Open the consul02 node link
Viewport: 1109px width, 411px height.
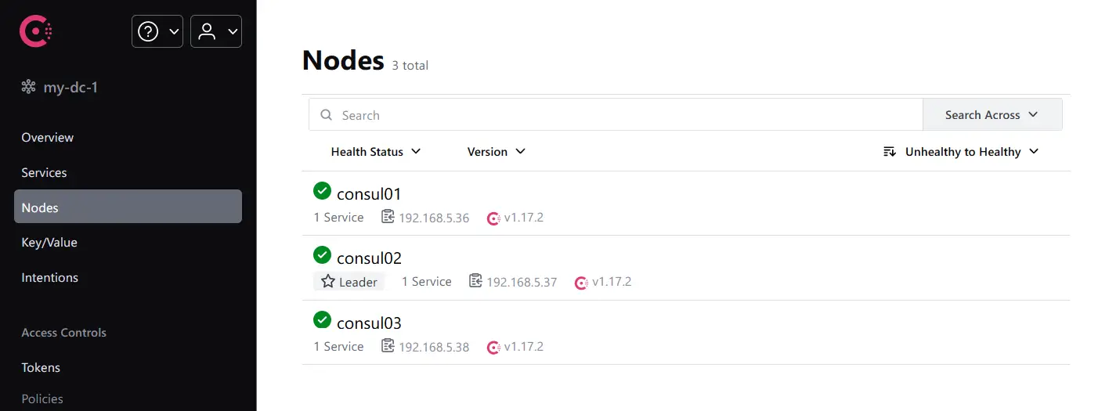point(369,258)
